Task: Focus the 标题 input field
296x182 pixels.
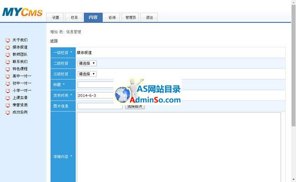Action: pos(96,85)
